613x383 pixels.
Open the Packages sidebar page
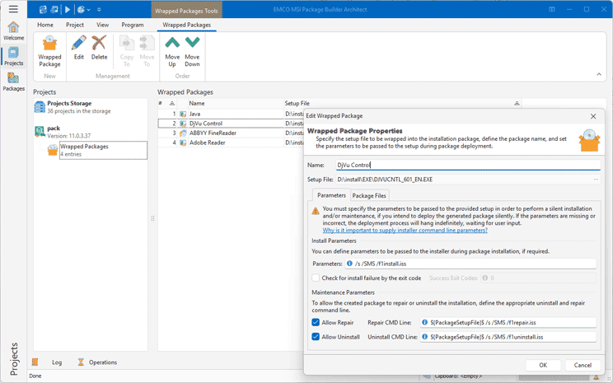point(13,82)
